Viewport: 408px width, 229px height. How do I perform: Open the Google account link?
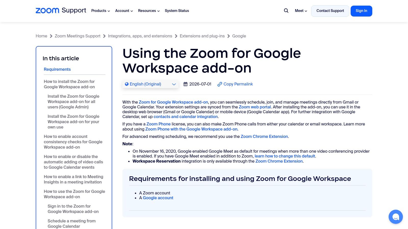158,198
